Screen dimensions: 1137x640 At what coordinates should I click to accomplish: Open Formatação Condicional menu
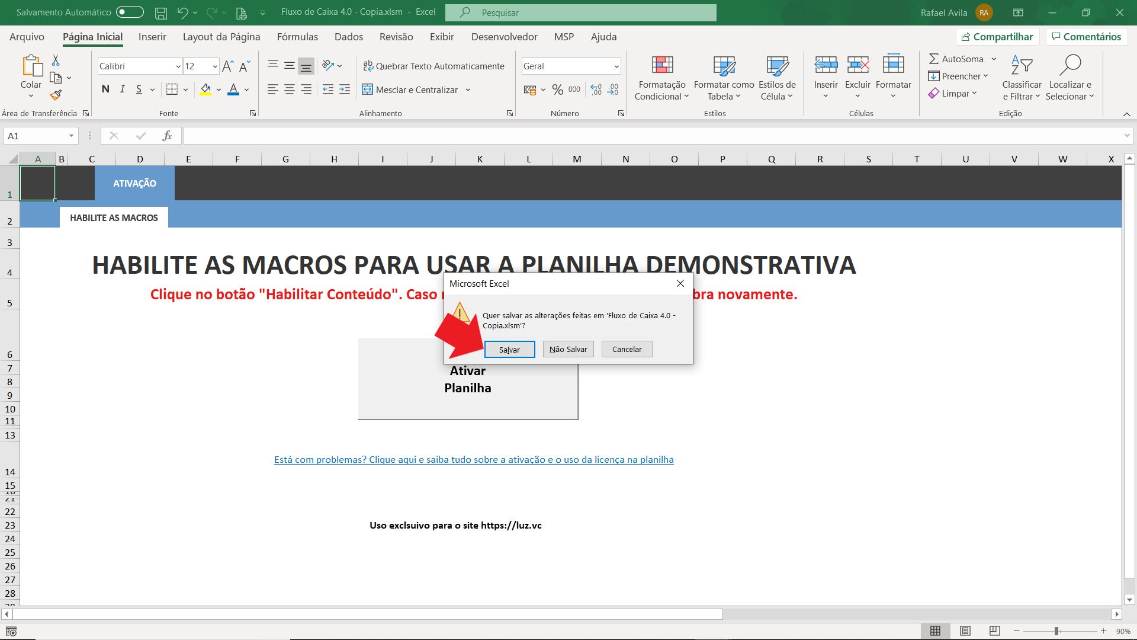pos(662,78)
